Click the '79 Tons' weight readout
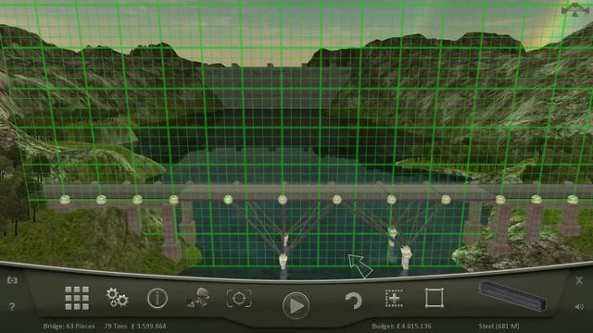Viewport: 593px width, 333px height. (x=115, y=327)
